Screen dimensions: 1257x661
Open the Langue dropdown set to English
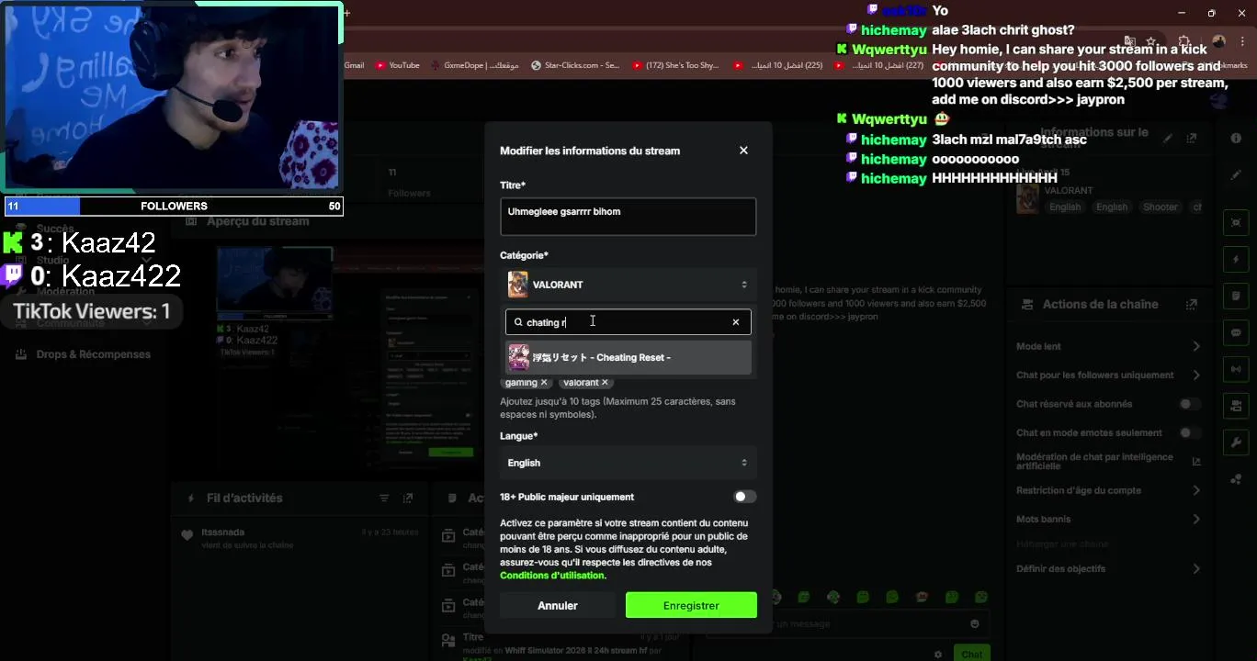(x=629, y=463)
